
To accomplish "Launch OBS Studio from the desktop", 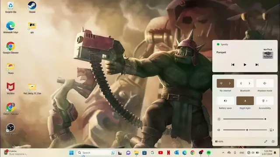I will tap(10, 129).
